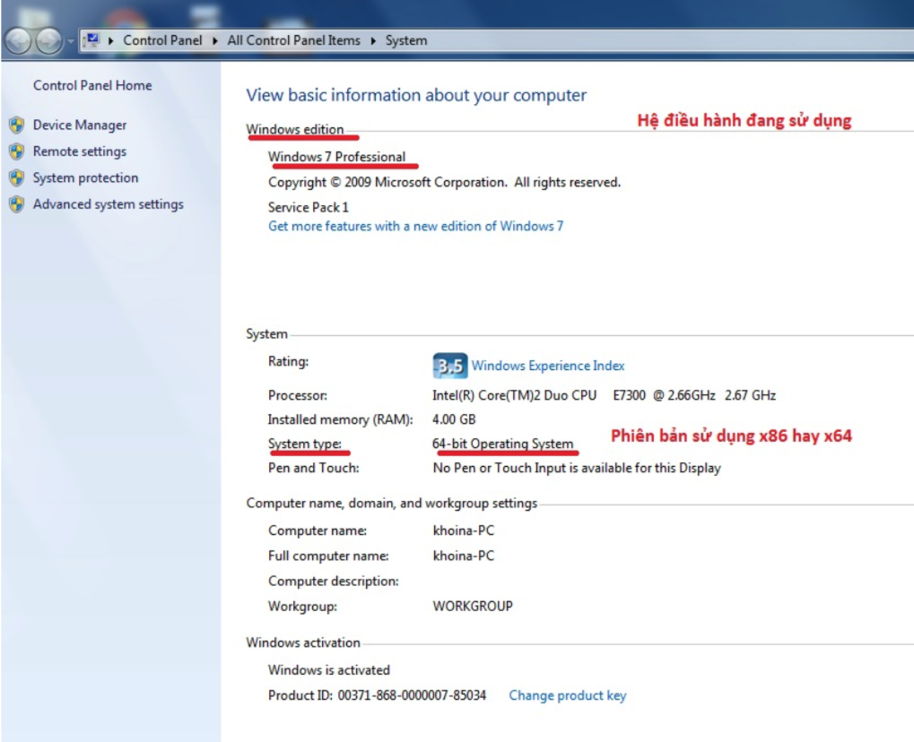Screen dimensions: 914x742
Task: Click Change product key link
Action: pyautogui.click(x=568, y=695)
